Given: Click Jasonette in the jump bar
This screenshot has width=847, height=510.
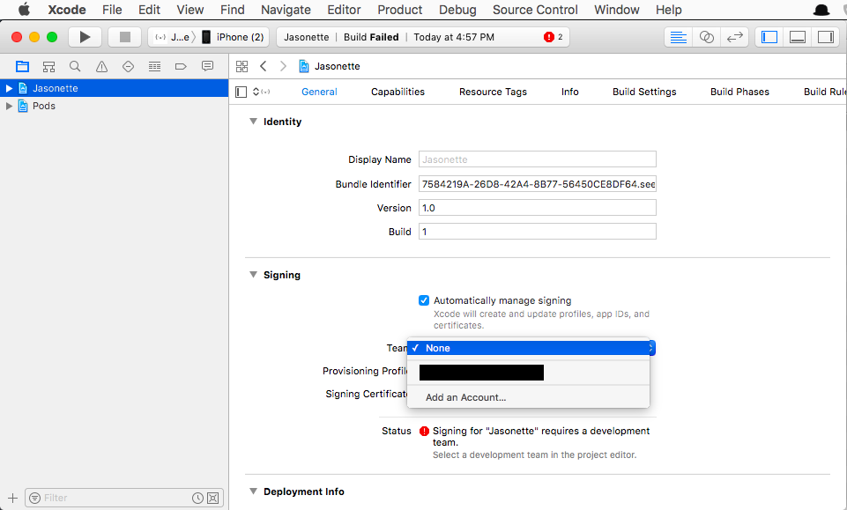Looking at the screenshot, I should click(330, 66).
